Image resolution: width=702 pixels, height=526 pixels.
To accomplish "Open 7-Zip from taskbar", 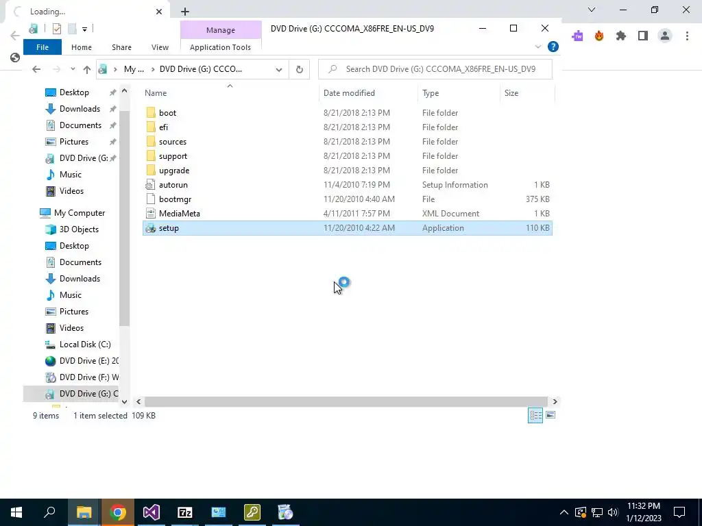I will point(185,512).
